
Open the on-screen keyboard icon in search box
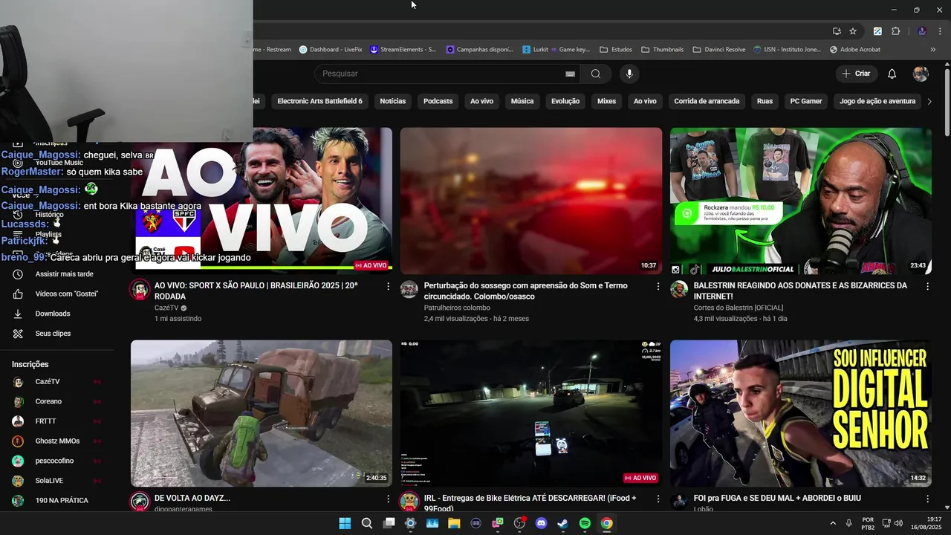[570, 74]
